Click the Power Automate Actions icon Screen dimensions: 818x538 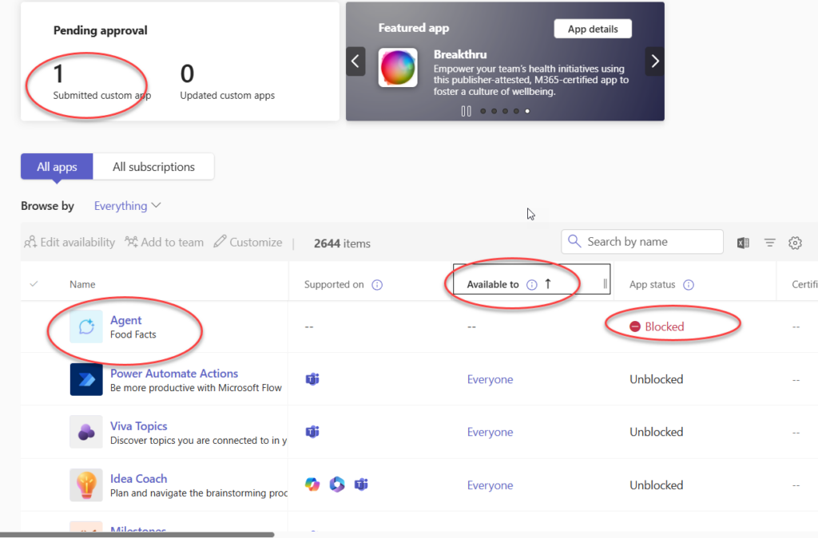[x=86, y=379]
